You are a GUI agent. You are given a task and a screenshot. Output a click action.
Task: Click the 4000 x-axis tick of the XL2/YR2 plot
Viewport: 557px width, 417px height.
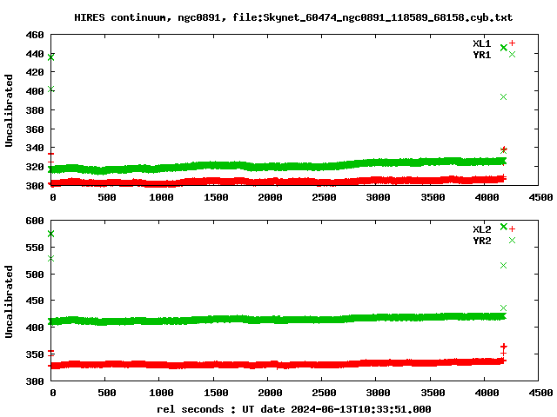tap(487, 393)
